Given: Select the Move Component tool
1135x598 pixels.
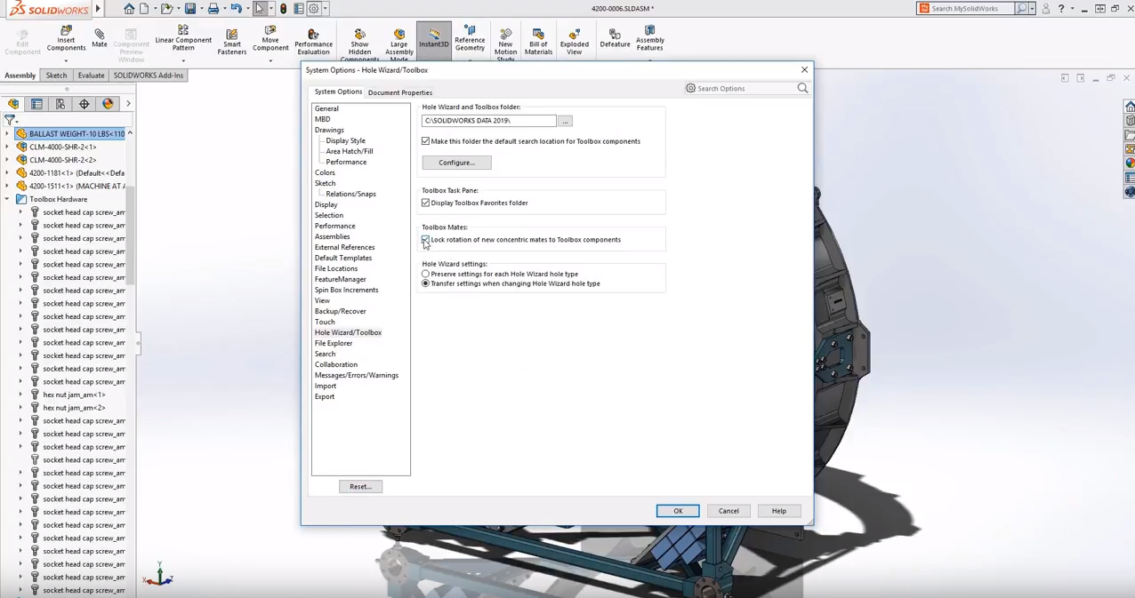Looking at the screenshot, I should point(270,39).
